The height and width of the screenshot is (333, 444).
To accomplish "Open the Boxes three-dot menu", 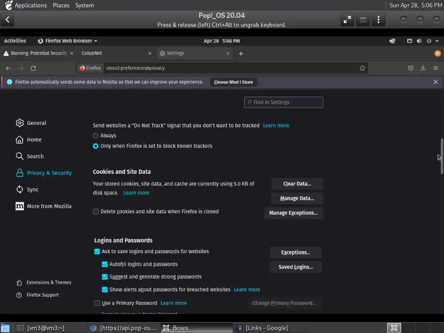I will (x=378, y=20).
